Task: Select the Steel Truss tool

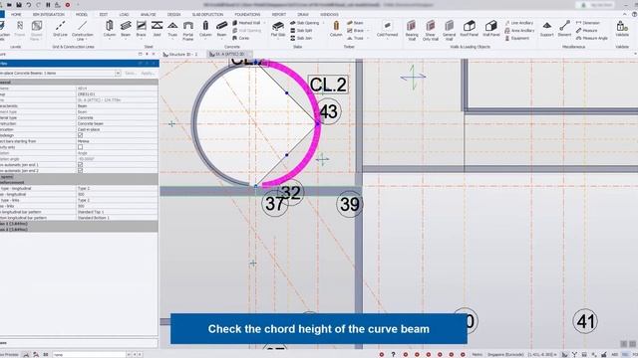Action: (172, 29)
